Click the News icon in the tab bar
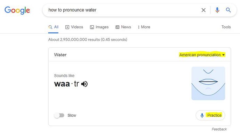 point(118,27)
